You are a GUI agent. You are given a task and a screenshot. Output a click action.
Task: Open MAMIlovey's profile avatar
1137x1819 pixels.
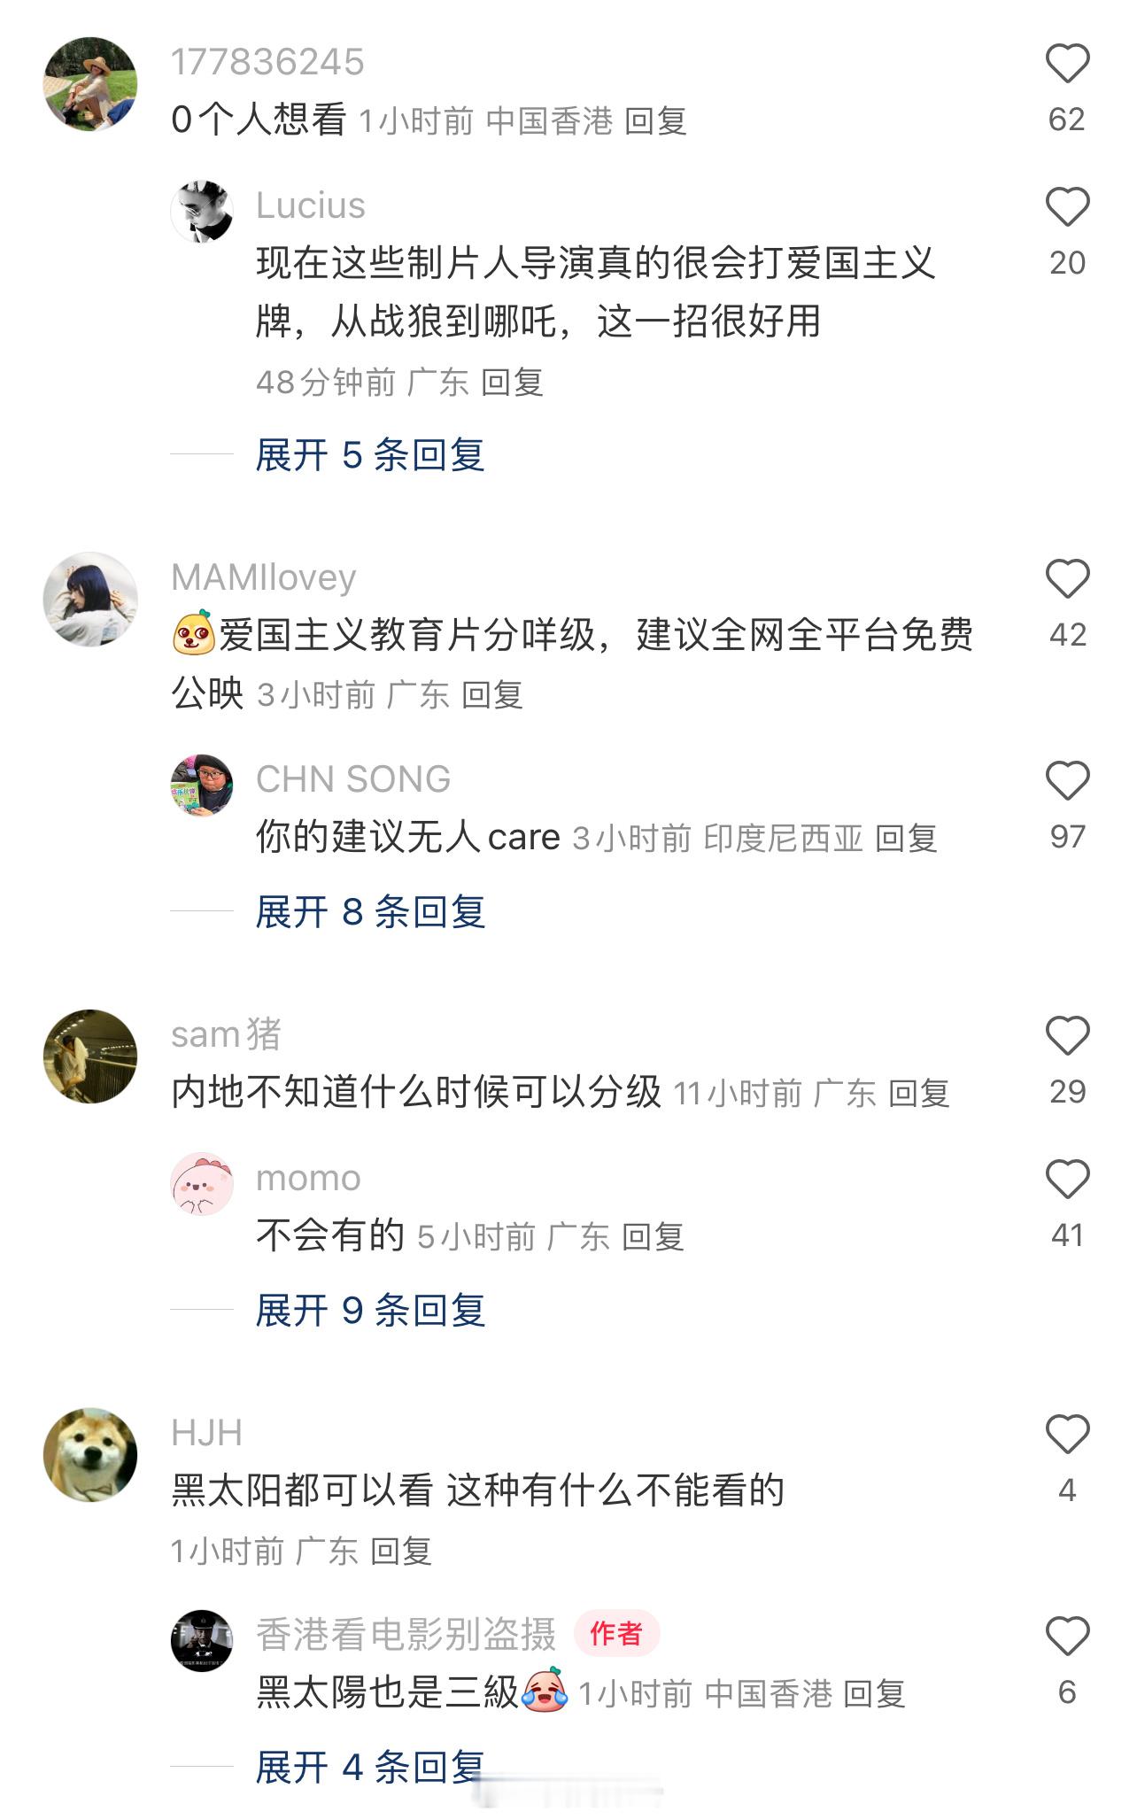(90, 600)
